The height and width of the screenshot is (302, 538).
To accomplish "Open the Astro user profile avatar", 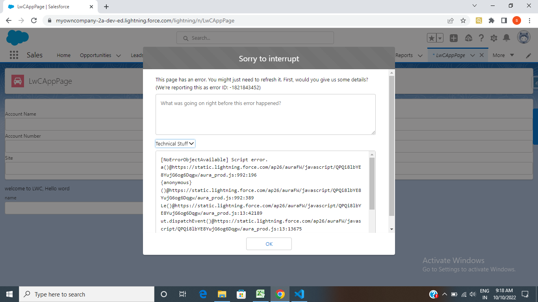I will pyautogui.click(x=524, y=38).
